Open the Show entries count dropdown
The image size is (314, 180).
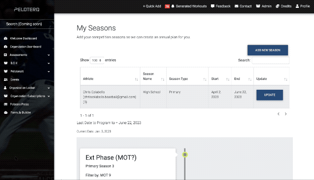click(x=97, y=60)
